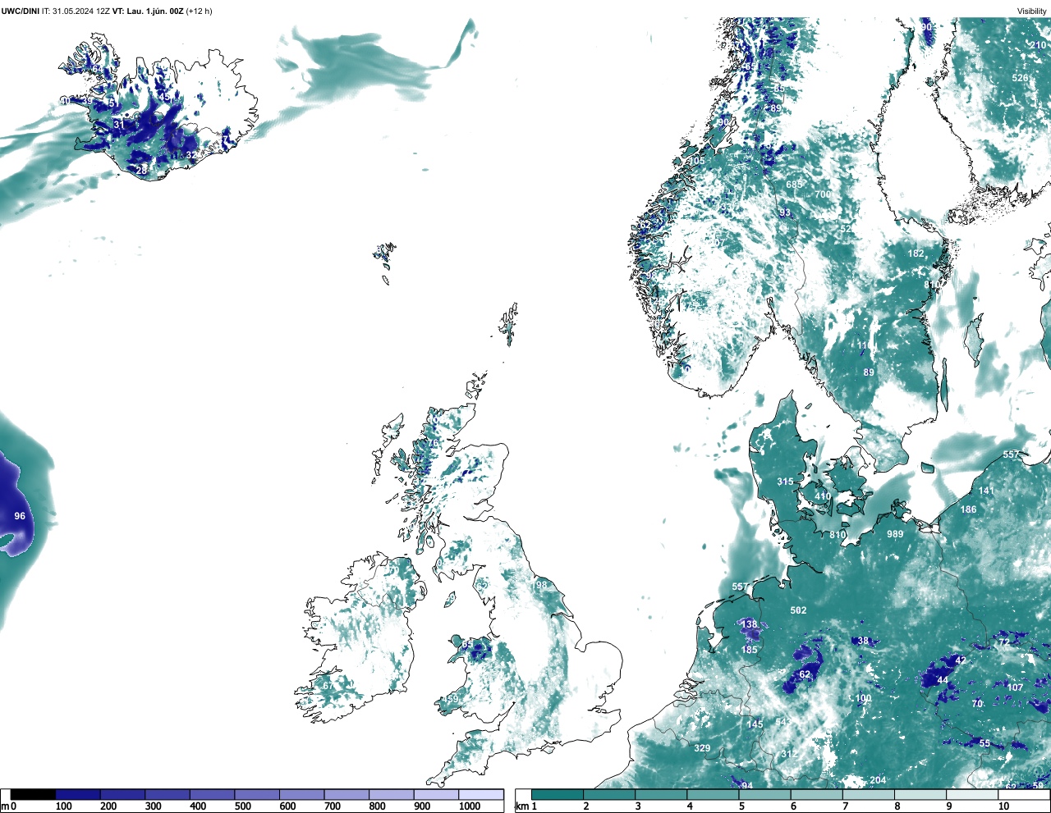Image resolution: width=1051 pixels, height=813 pixels.
Task: Click the '(+12 h)' forecast offset text
Action: coord(199,11)
